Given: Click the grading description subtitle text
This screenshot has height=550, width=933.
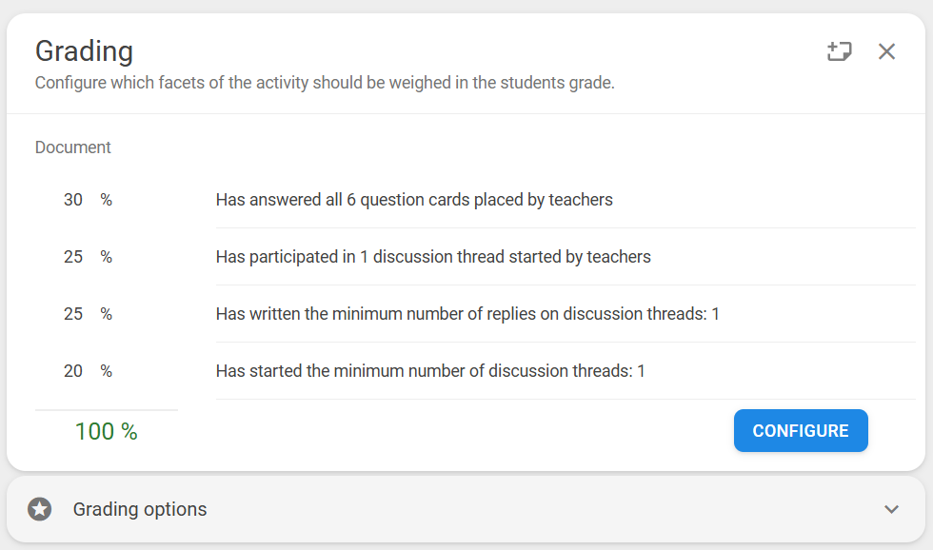Looking at the screenshot, I should point(325,83).
